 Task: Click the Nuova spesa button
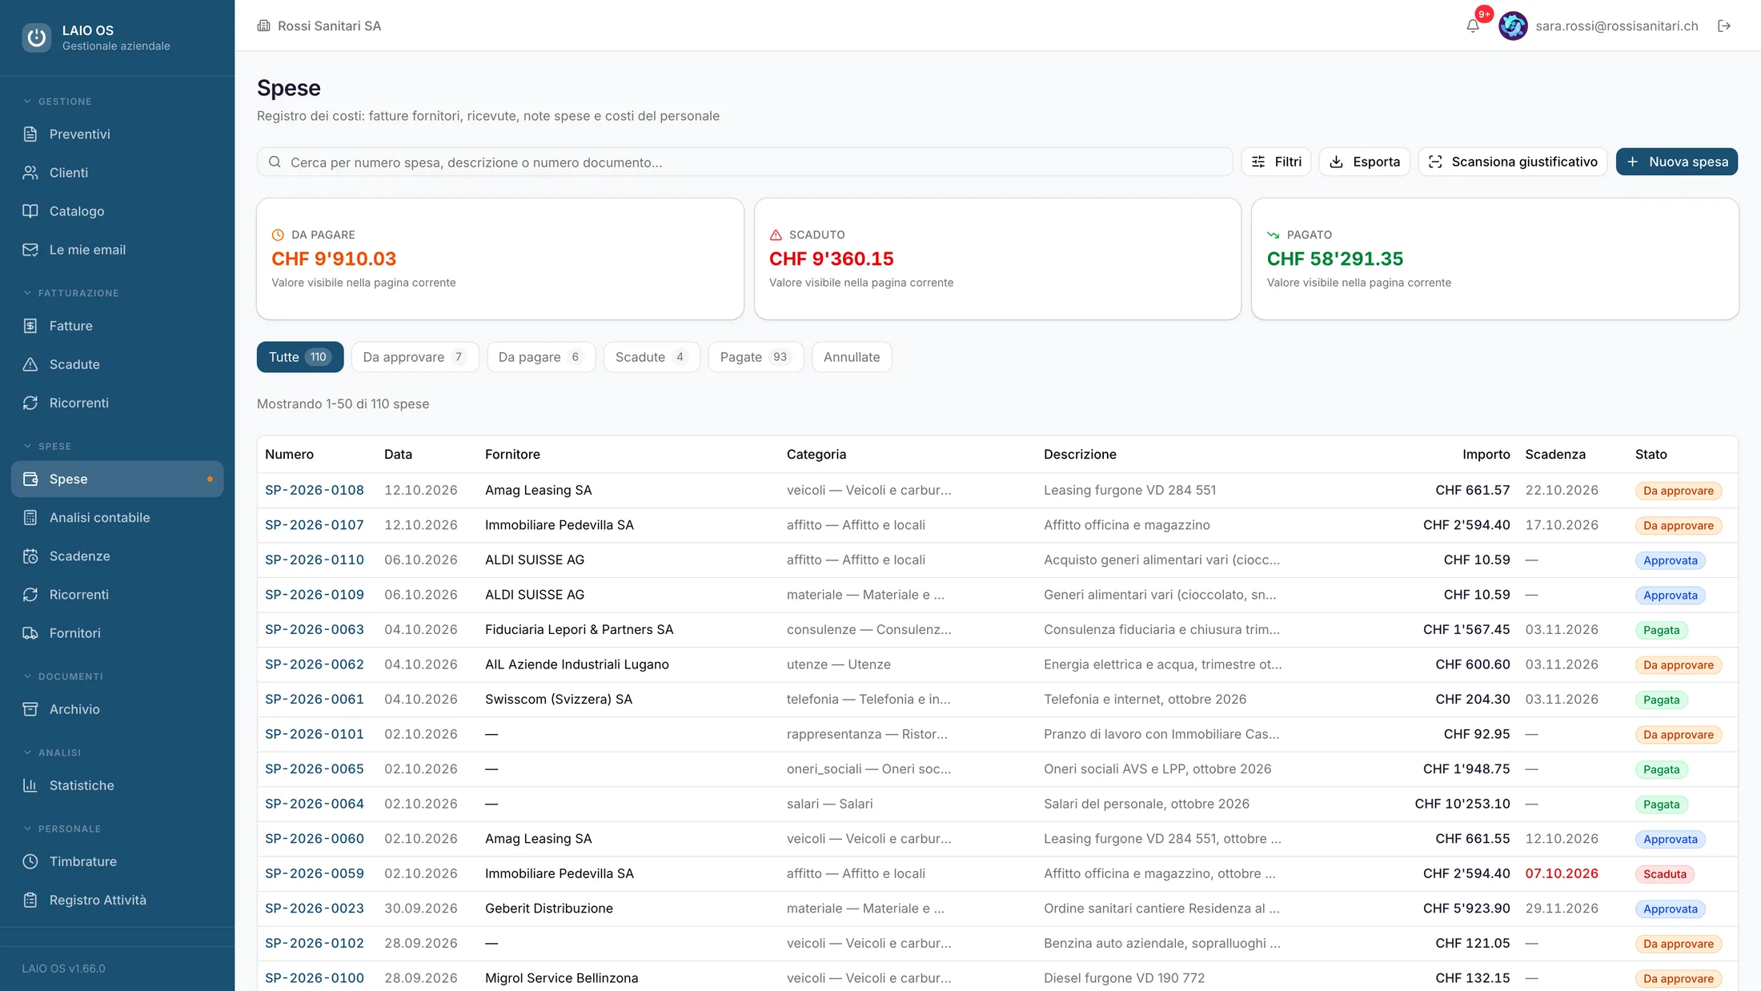tap(1676, 162)
